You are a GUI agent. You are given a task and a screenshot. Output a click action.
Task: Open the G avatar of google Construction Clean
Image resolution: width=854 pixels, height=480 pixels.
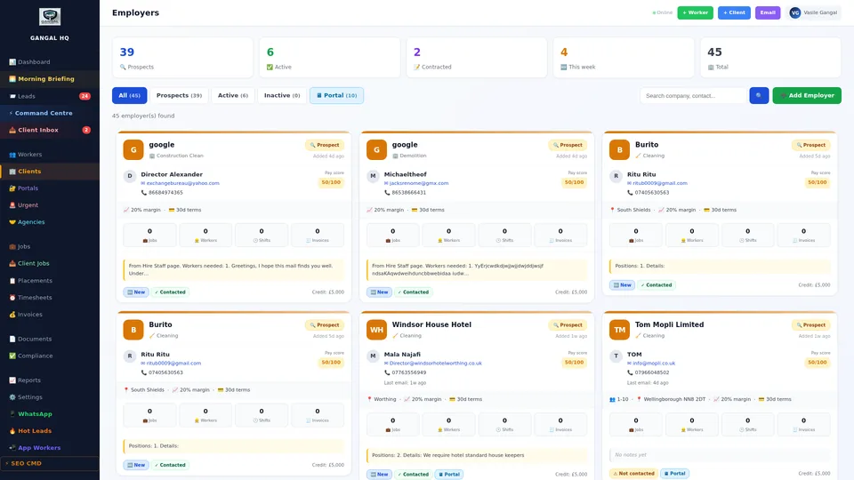pos(133,149)
